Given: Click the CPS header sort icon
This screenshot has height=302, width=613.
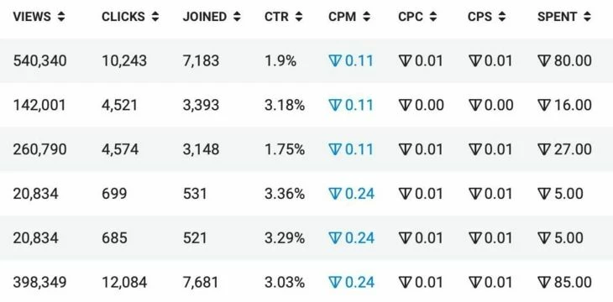Looking at the screenshot, I should point(502,17).
